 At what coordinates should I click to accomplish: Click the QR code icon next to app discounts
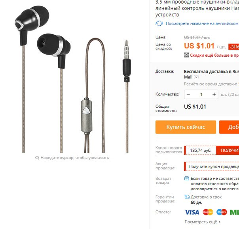[x=186, y=55]
